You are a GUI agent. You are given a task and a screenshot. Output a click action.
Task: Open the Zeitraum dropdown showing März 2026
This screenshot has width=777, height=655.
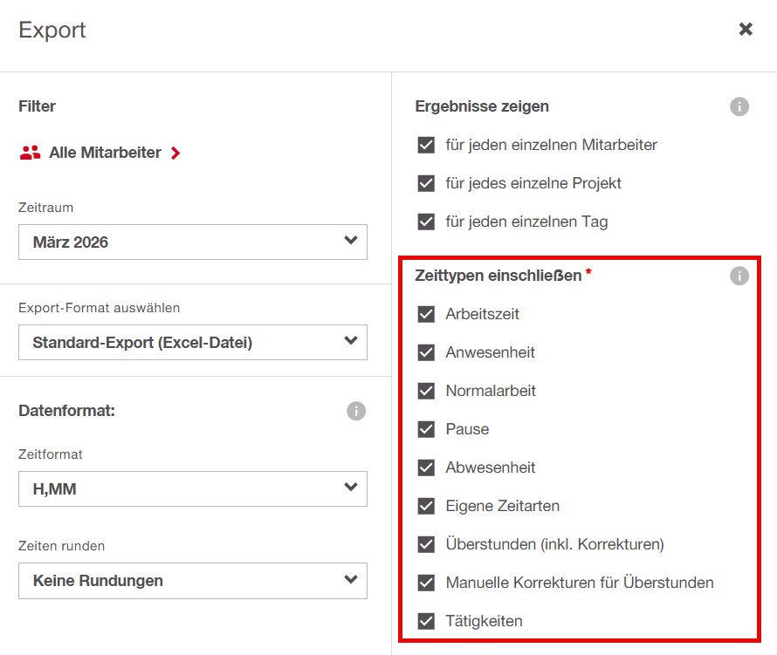(x=192, y=242)
